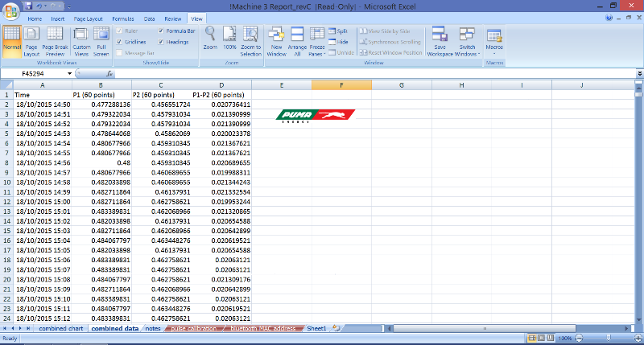The height and width of the screenshot is (345, 644).
Task: Click the horizontal scrollbar
Action: pos(485,329)
